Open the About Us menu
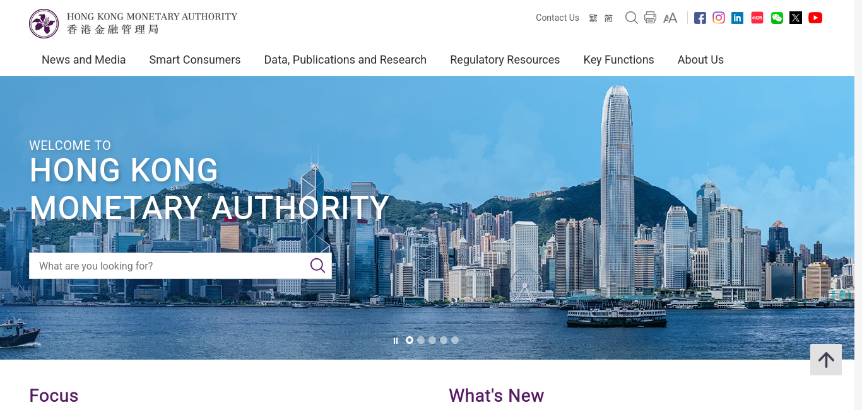Image resolution: width=862 pixels, height=410 pixels. (x=700, y=60)
